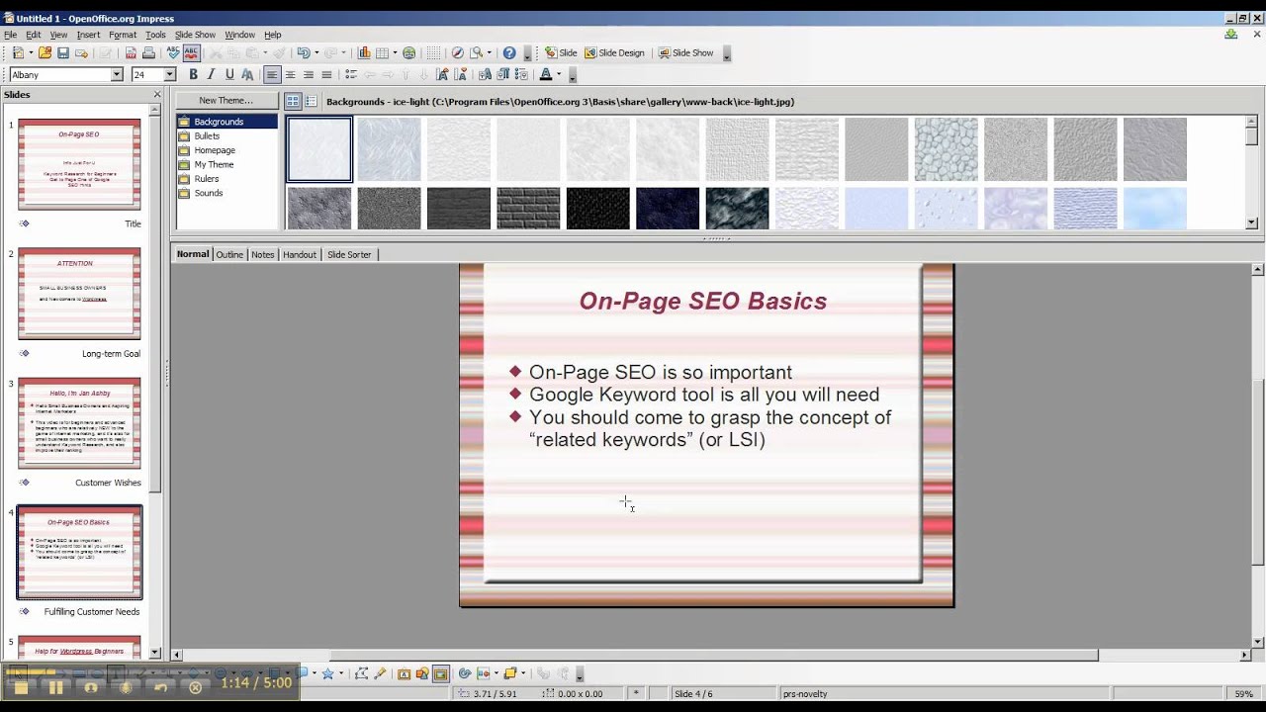Close the Slides panel
The width and height of the screenshot is (1266, 712).
click(157, 95)
